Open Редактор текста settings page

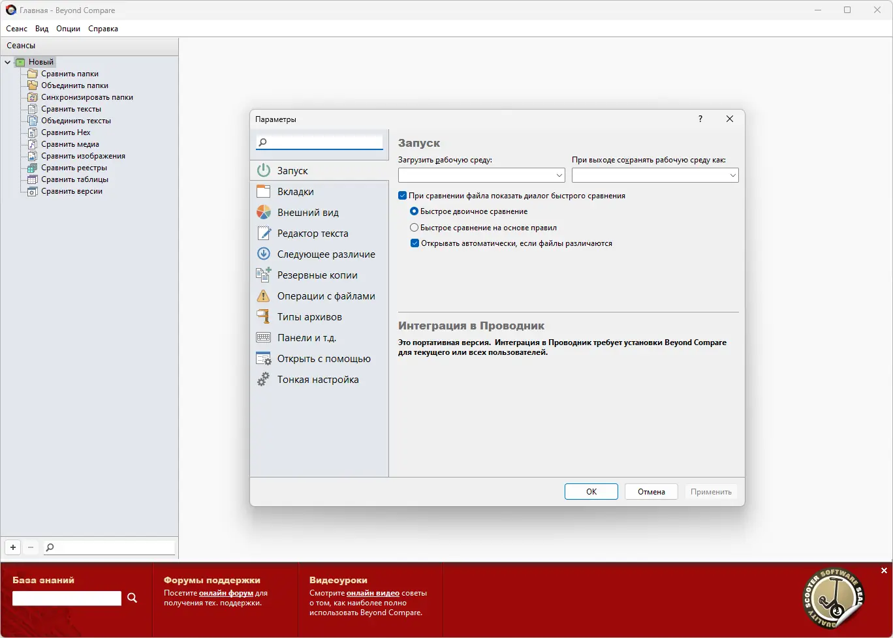[319, 233]
